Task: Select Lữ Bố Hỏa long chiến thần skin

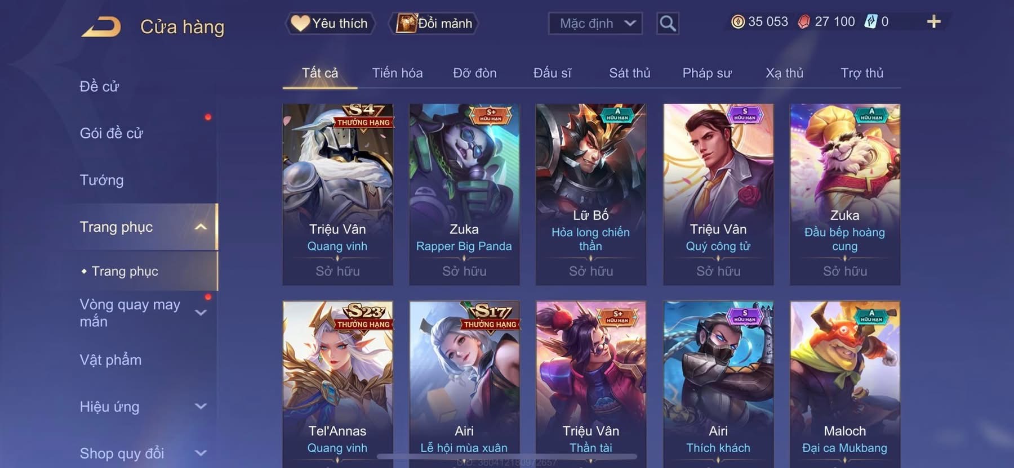Action: click(591, 195)
